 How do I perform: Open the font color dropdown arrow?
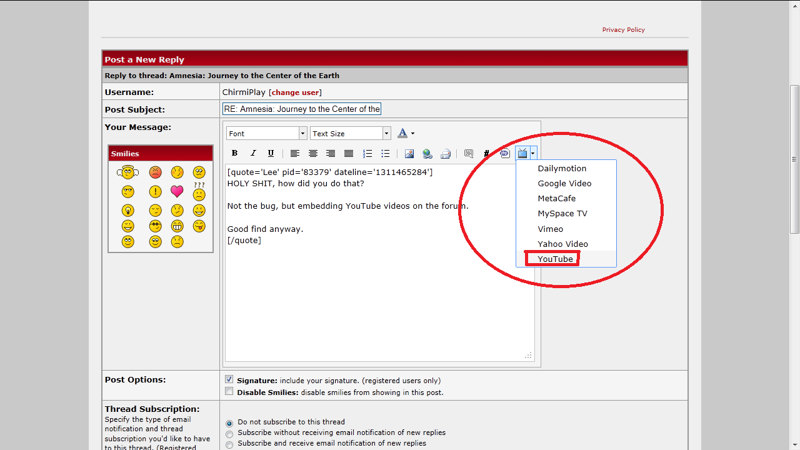pos(412,134)
